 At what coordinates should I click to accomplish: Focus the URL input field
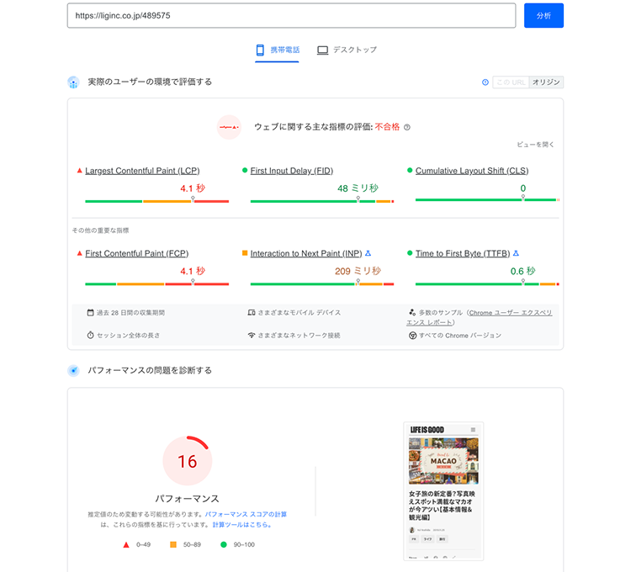tap(291, 16)
